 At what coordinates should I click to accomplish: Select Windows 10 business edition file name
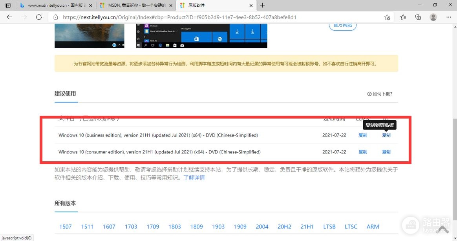158,135
